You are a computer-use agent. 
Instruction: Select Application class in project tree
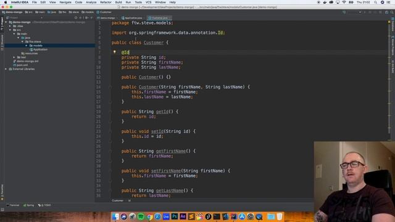(40, 49)
